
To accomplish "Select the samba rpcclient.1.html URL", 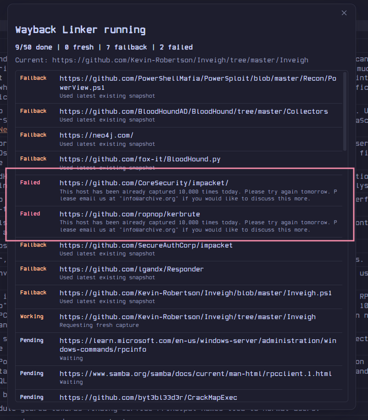I will pyautogui.click(x=195, y=374).
